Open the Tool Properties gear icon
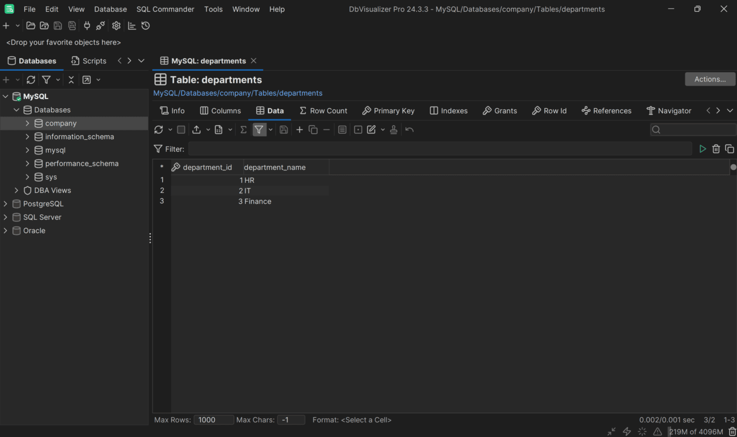Image resolution: width=737 pixels, height=437 pixels. [116, 25]
